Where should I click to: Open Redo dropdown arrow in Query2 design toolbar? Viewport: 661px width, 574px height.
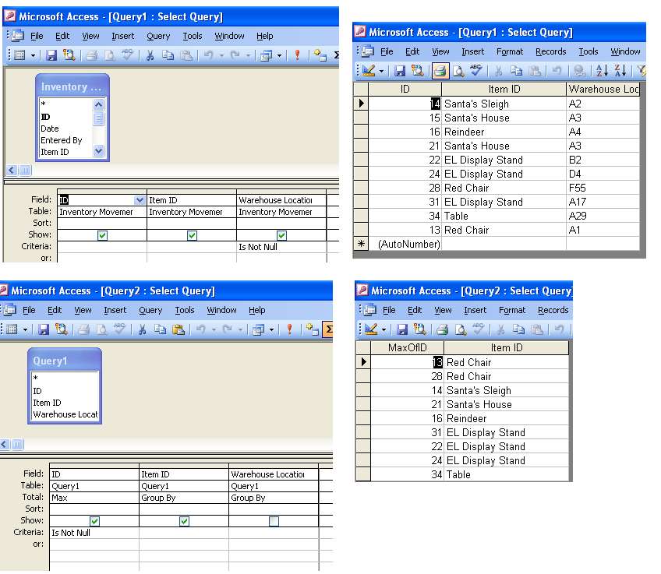pos(240,329)
